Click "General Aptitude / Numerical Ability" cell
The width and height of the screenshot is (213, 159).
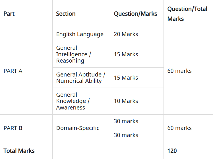coord(80,78)
